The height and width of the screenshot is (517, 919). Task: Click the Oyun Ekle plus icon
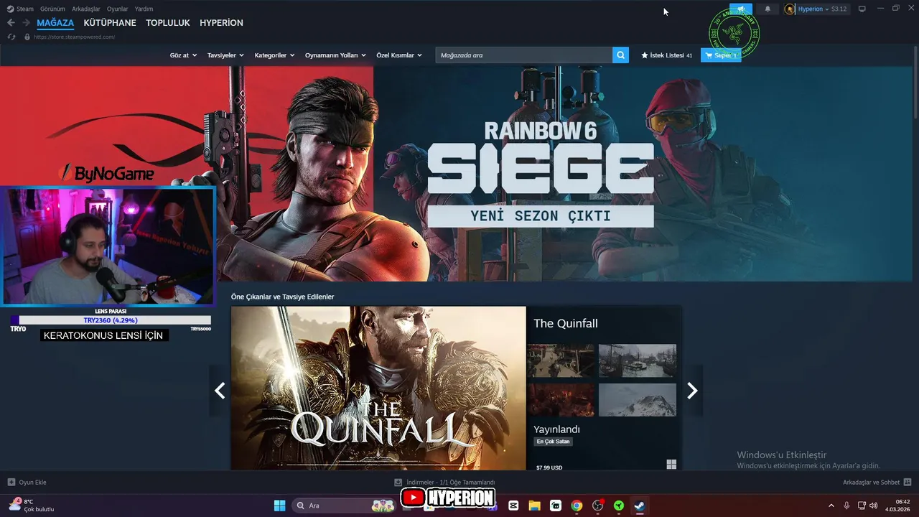tap(11, 482)
